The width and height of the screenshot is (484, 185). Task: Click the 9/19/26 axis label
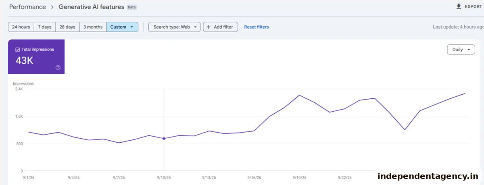click(300, 178)
